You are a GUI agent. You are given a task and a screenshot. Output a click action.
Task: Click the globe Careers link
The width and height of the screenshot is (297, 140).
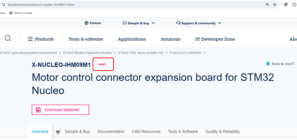pos(93,23)
